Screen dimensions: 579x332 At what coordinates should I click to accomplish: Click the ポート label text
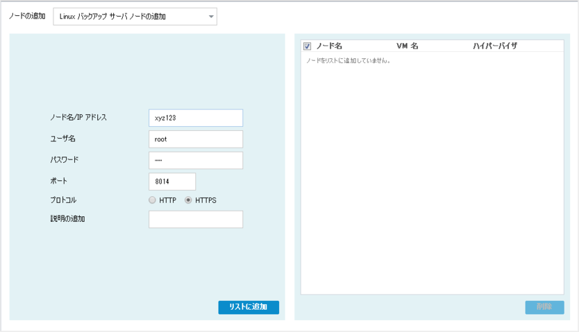(x=59, y=181)
